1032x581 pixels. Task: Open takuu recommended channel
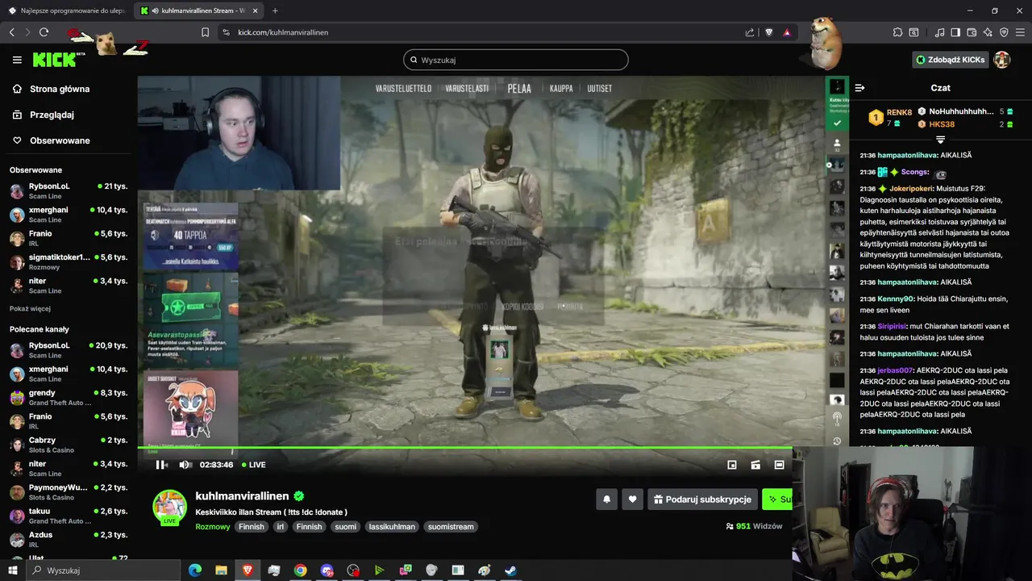coord(69,516)
